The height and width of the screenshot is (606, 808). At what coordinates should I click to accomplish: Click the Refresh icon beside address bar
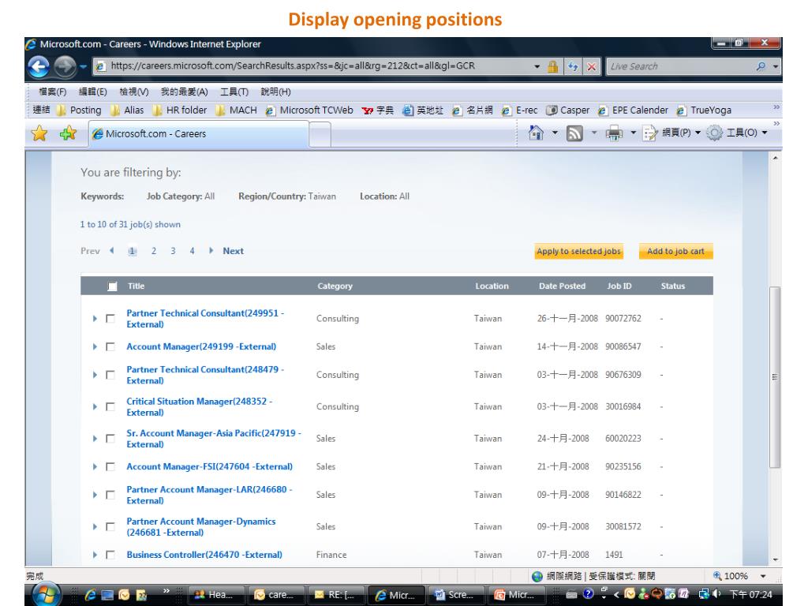(x=573, y=66)
